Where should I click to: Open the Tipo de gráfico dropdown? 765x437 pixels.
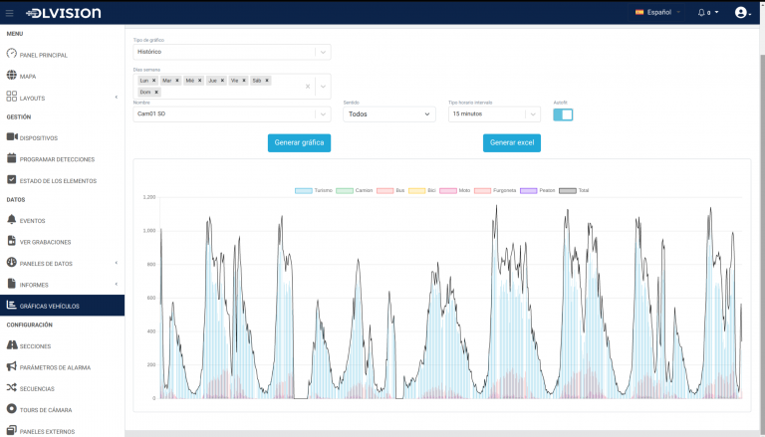tap(232, 52)
